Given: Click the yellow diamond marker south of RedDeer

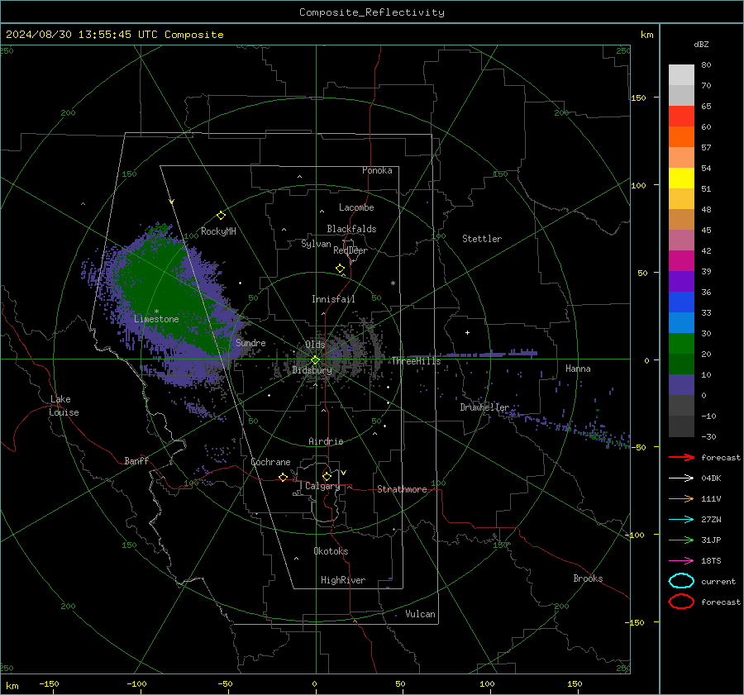Looking at the screenshot, I should click(340, 269).
